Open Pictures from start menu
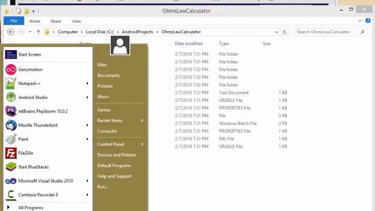This screenshot has height=211, width=375. 105,86
